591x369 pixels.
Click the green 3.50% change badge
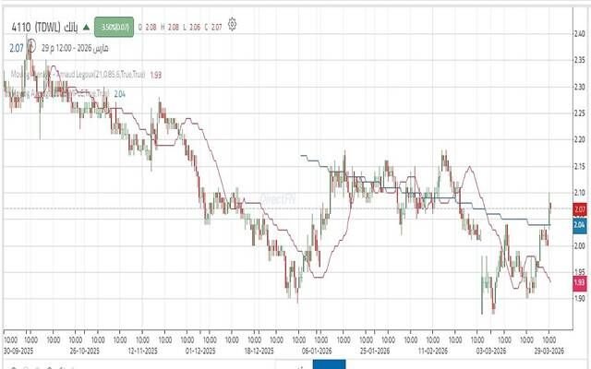point(114,27)
